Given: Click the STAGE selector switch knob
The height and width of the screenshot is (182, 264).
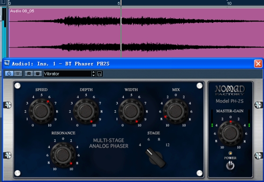Looking at the screenshot, I should tap(155, 157).
